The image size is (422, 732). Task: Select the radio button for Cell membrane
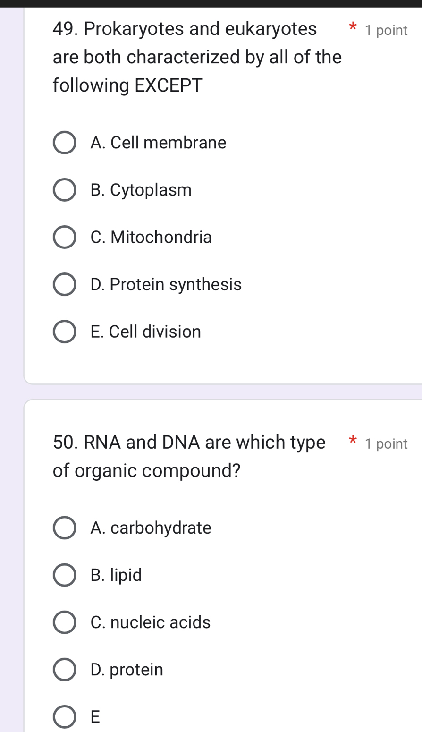tap(64, 143)
